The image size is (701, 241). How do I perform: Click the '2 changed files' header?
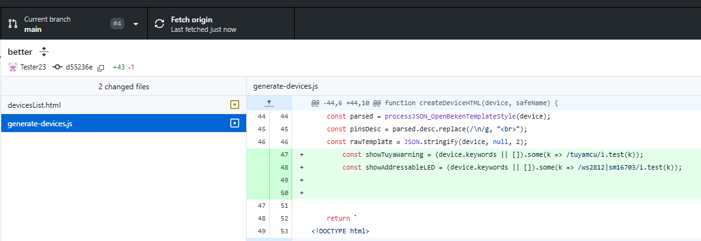point(124,87)
